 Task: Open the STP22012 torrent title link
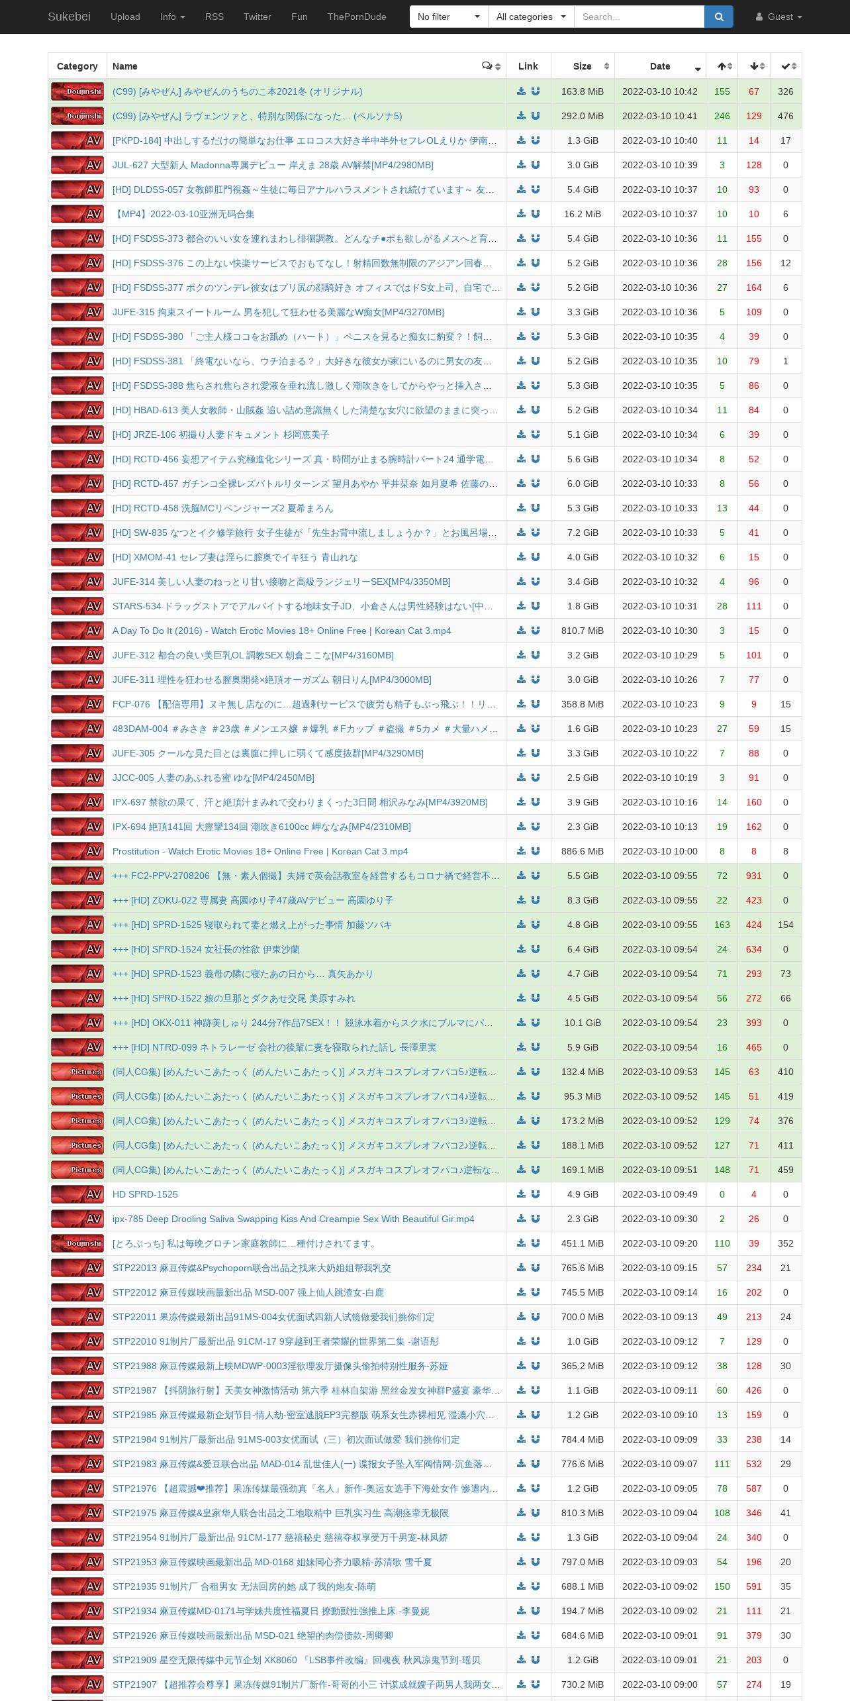click(x=248, y=1292)
